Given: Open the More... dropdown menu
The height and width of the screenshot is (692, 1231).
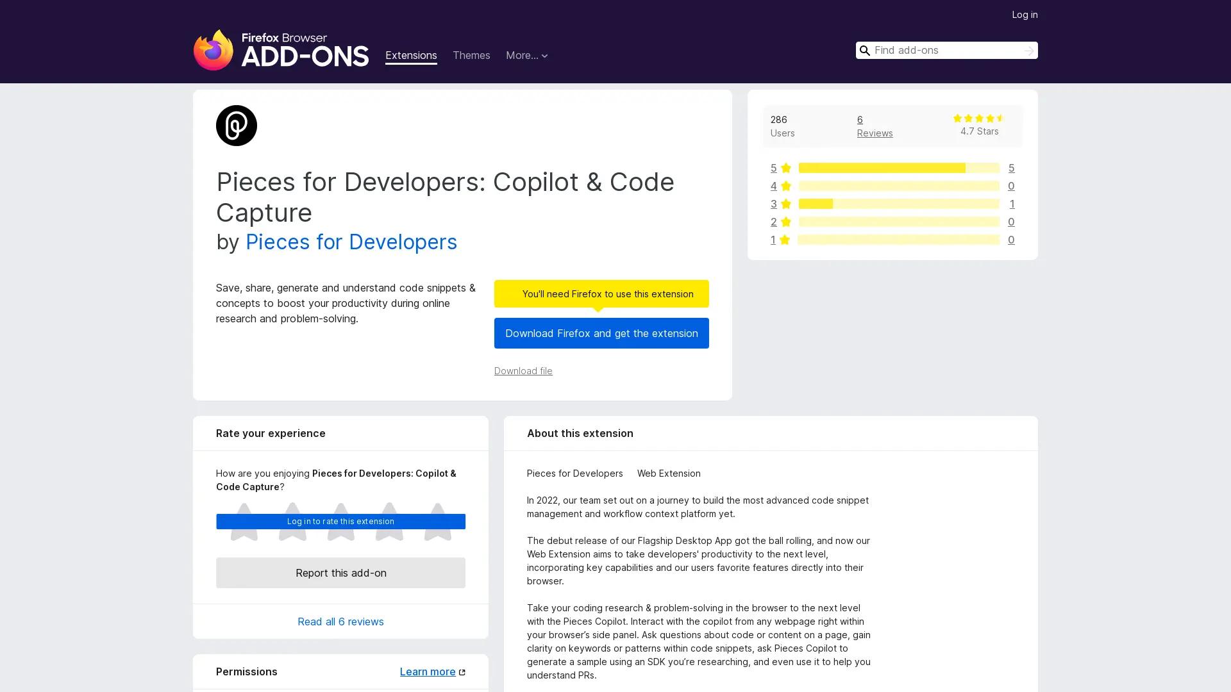Looking at the screenshot, I should click(526, 56).
